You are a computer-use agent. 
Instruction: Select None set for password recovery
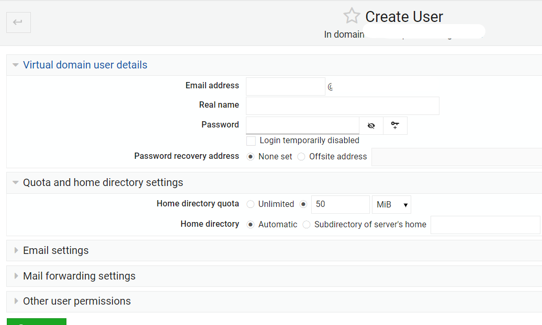251,157
